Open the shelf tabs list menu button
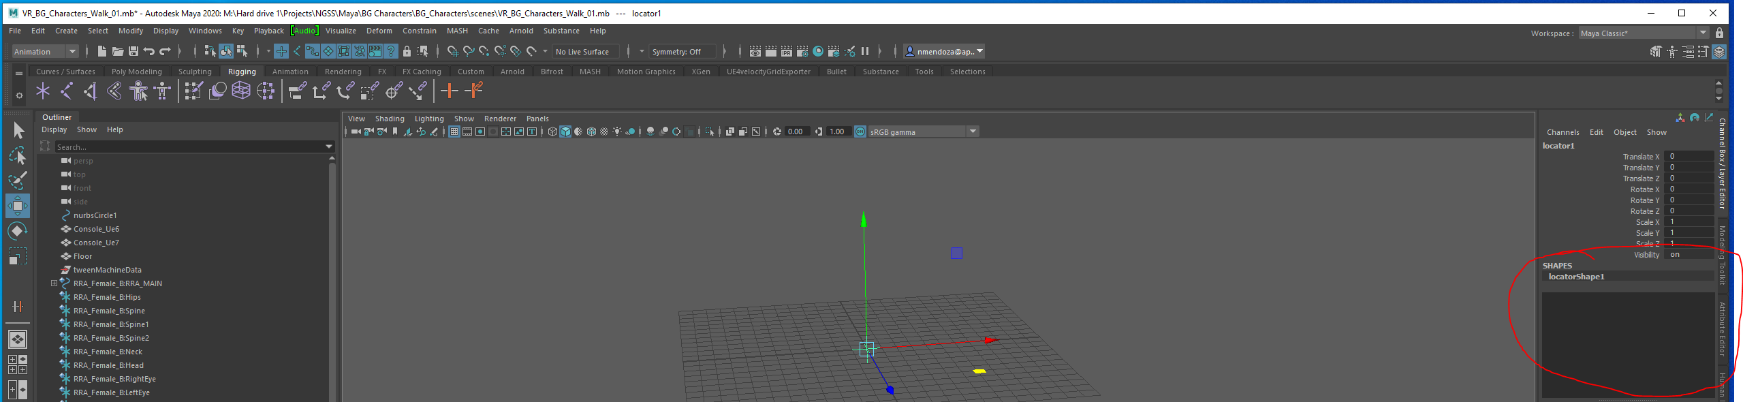This screenshot has width=1743, height=402. 19,73
